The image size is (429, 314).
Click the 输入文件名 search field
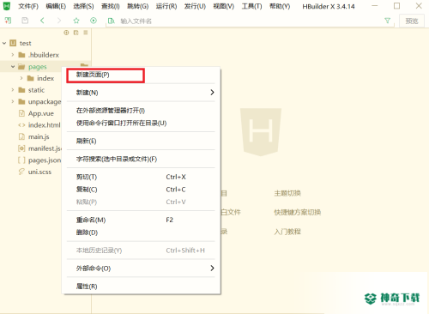[249, 21]
